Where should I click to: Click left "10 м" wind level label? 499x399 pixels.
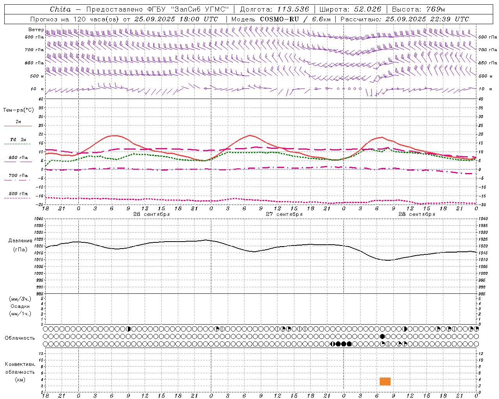[x=37, y=89]
